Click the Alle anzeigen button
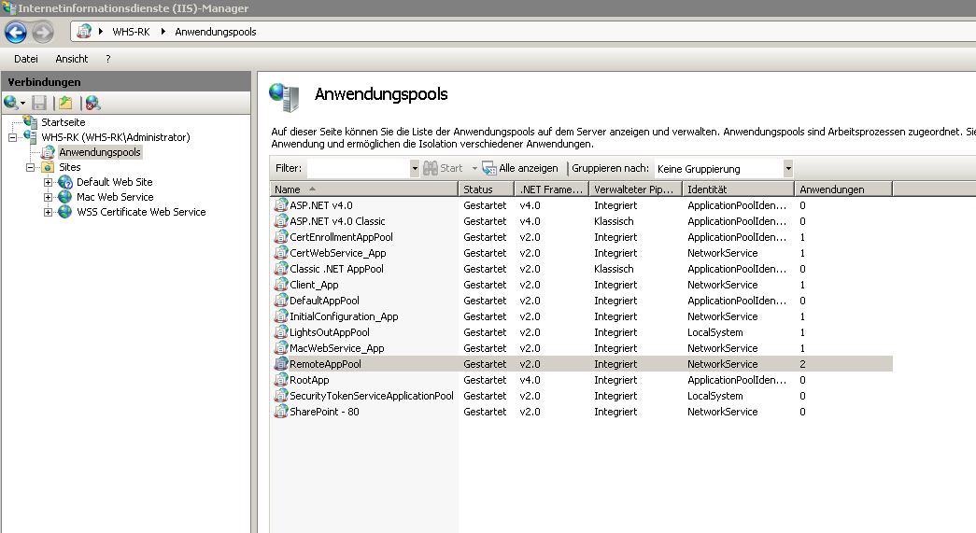The height and width of the screenshot is (533, 976). (x=520, y=168)
